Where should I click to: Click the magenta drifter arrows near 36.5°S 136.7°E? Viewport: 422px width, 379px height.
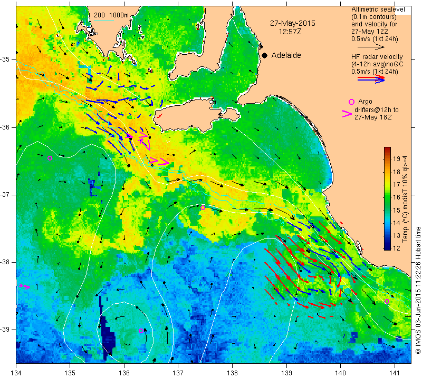click(159, 161)
